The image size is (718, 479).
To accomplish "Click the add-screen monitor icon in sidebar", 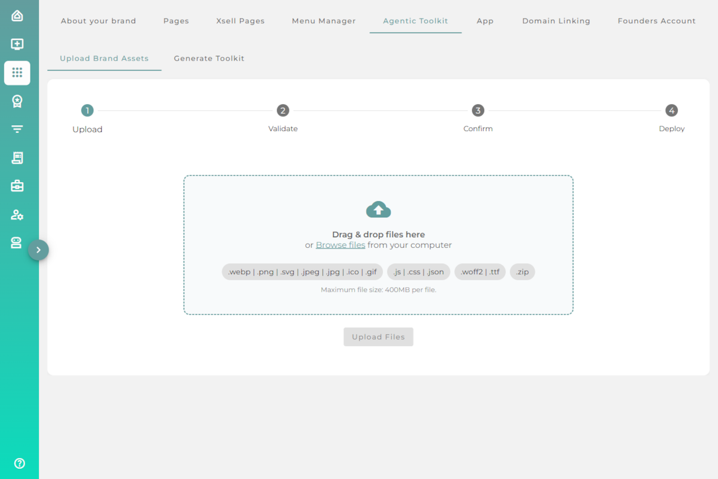I will click(17, 44).
